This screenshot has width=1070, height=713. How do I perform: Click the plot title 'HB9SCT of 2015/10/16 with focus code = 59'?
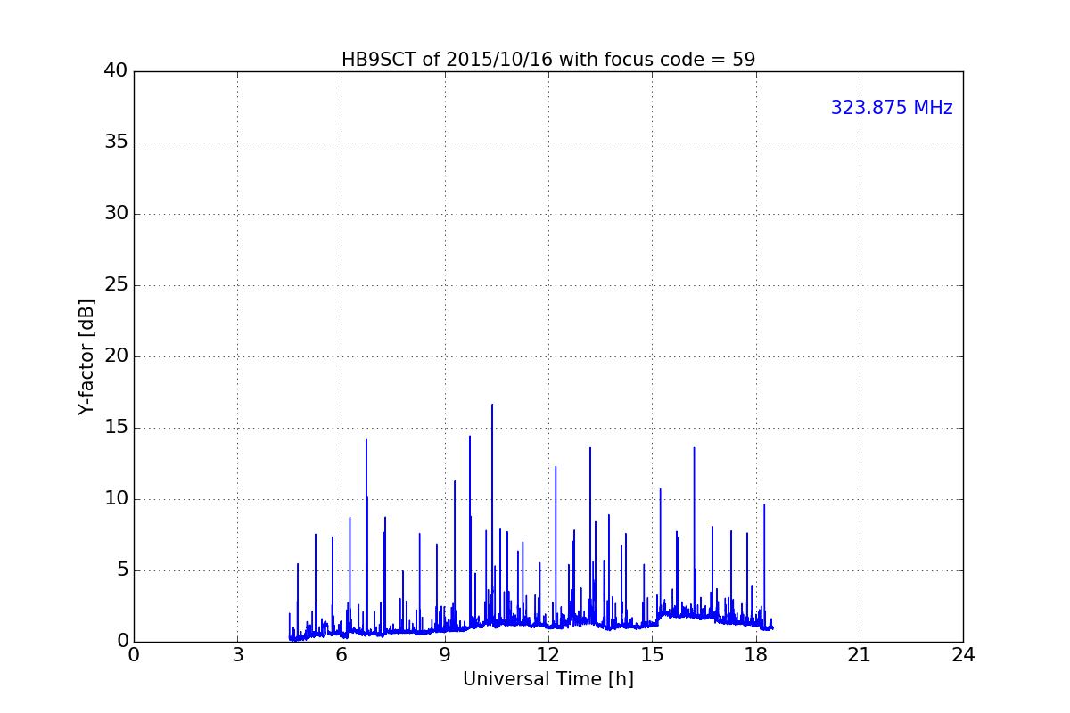tap(548, 60)
